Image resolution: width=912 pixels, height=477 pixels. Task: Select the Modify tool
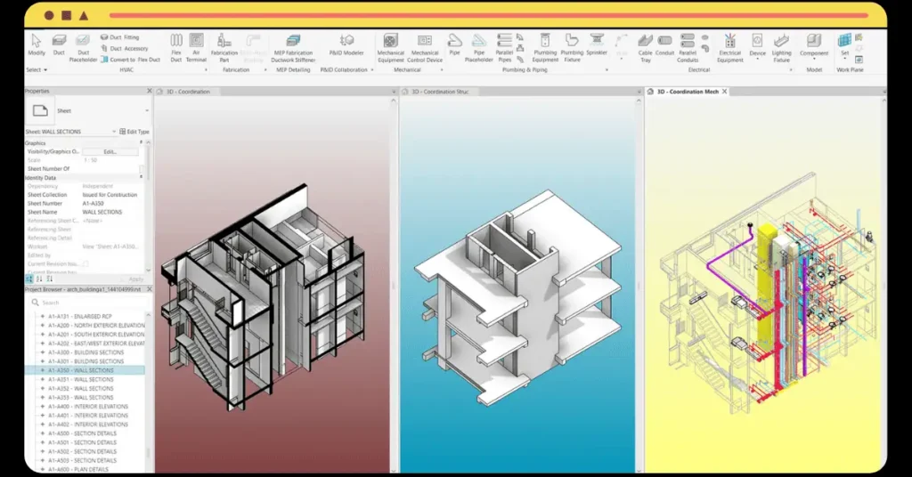coord(36,44)
